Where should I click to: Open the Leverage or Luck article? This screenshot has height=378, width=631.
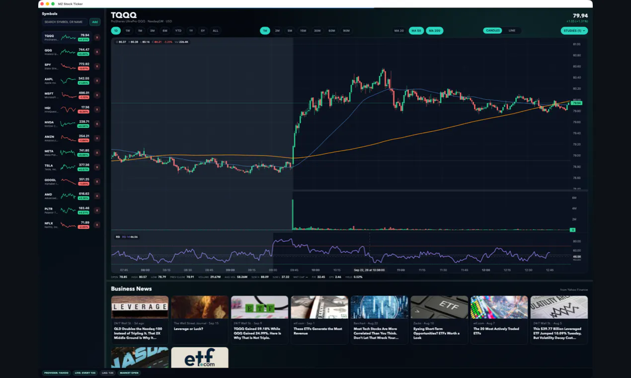[199, 320]
